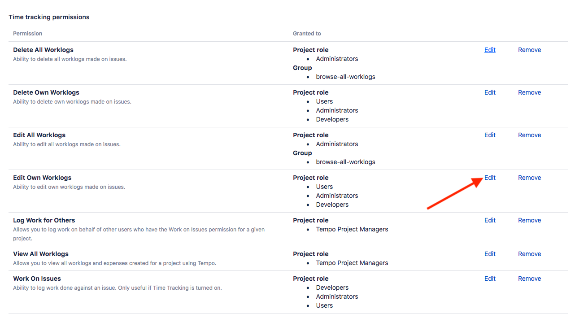575x318 pixels.
Task: Remove the Work On Issues permission
Action: tap(529, 279)
